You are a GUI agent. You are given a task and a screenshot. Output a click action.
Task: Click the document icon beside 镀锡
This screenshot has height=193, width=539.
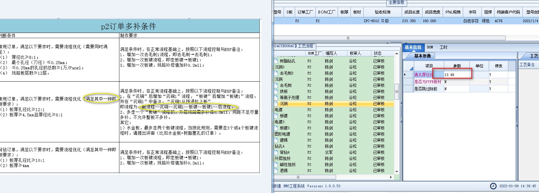276,140
